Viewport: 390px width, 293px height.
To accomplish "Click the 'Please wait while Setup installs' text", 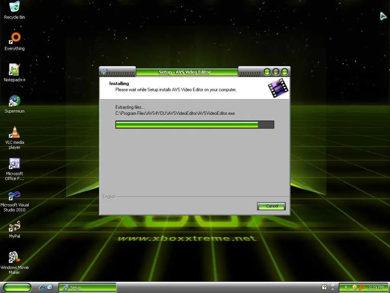I will click(x=176, y=90).
